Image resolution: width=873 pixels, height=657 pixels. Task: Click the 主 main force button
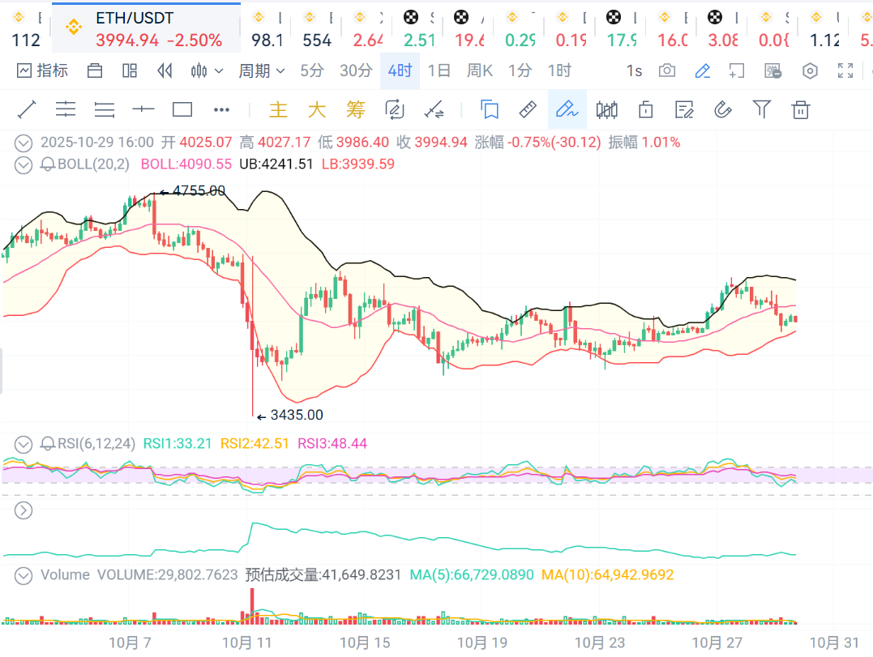point(278,109)
